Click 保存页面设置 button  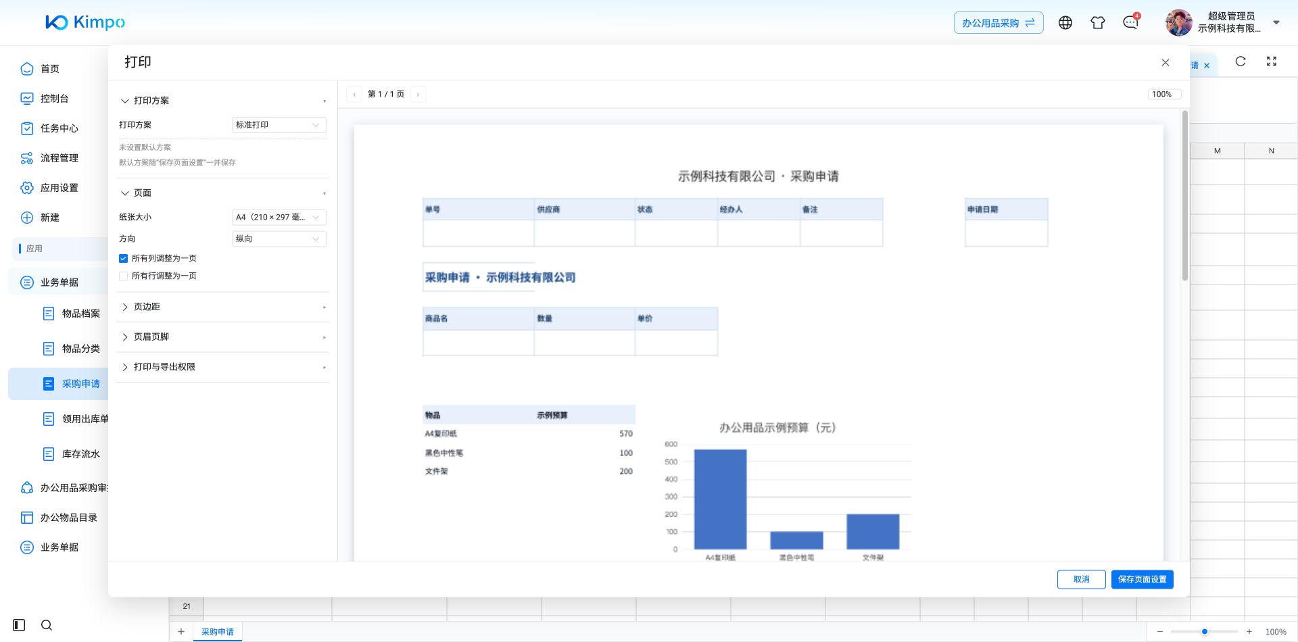click(1143, 579)
